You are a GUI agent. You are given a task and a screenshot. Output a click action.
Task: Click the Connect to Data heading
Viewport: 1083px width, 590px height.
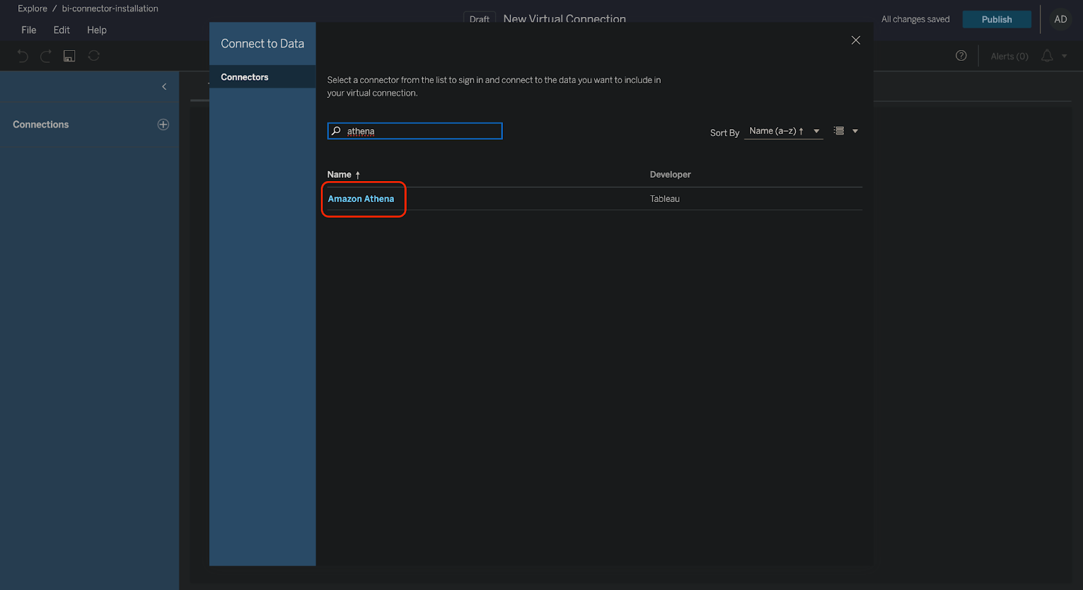click(263, 43)
